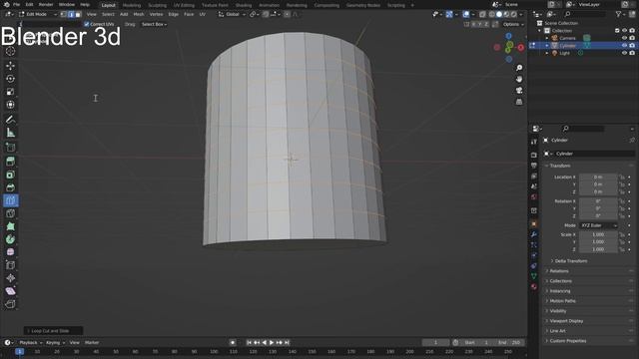The width and height of the screenshot is (639, 359).
Task: Click the play animation button
Action: coord(272,343)
